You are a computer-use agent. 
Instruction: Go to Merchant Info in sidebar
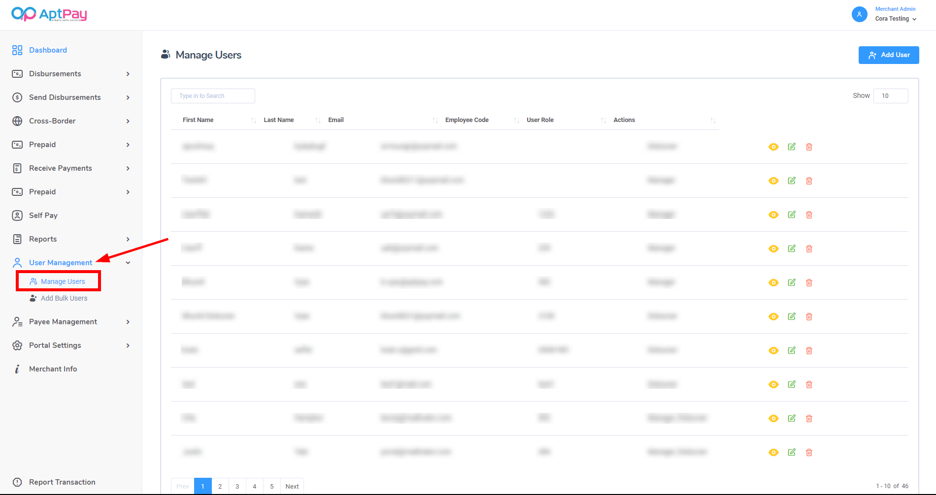tap(53, 369)
